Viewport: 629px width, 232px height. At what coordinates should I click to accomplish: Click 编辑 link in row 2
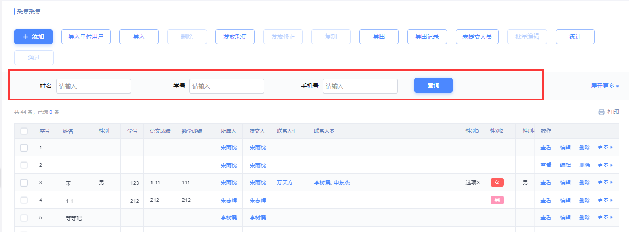565,165
